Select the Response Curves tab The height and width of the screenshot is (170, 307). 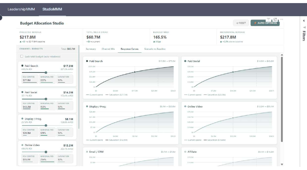click(x=130, y=49)
